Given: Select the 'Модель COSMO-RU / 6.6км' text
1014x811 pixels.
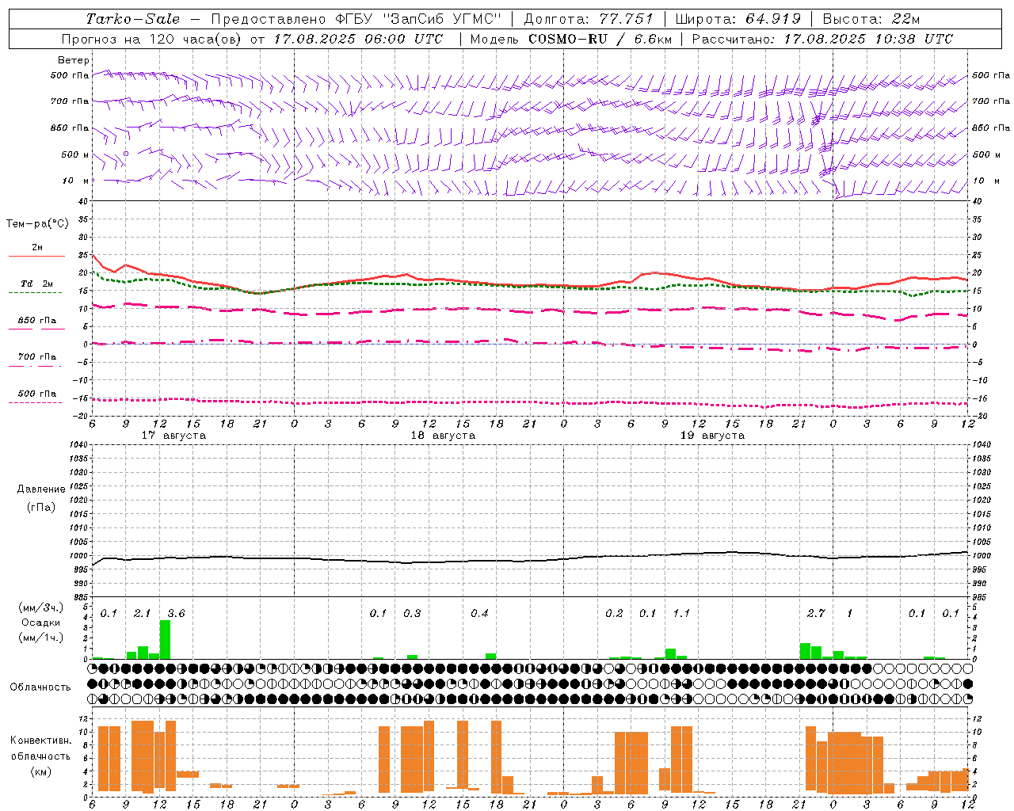Looking at the screenshot, I should 570,39.
